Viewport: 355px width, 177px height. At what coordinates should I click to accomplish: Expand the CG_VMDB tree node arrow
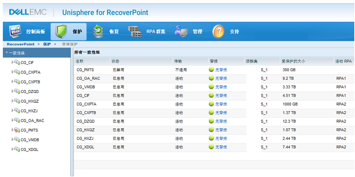coord(13,140)
